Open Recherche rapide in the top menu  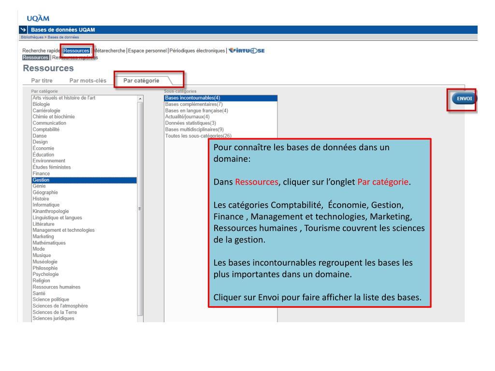(41, 50)
